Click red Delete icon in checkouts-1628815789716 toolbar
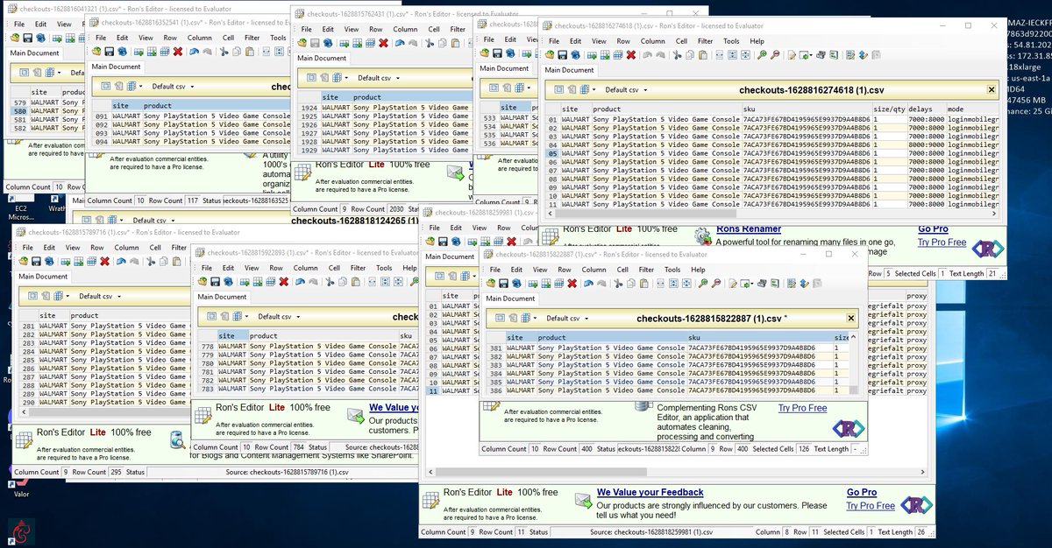Screen dimensions: 1052x548 click(105, 261)
